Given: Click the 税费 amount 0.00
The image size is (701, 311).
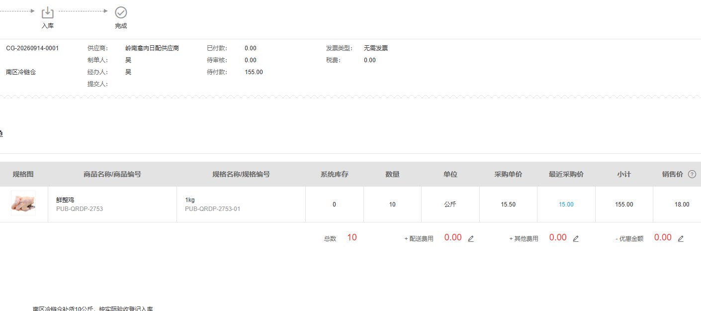Looking at the screenshot, I should (x=370, y=60).
